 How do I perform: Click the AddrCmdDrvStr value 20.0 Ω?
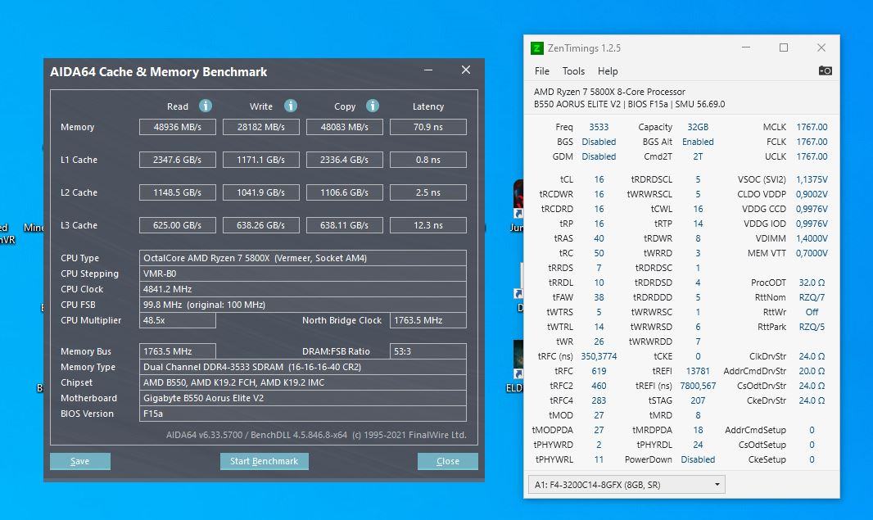tap(812, 371)
